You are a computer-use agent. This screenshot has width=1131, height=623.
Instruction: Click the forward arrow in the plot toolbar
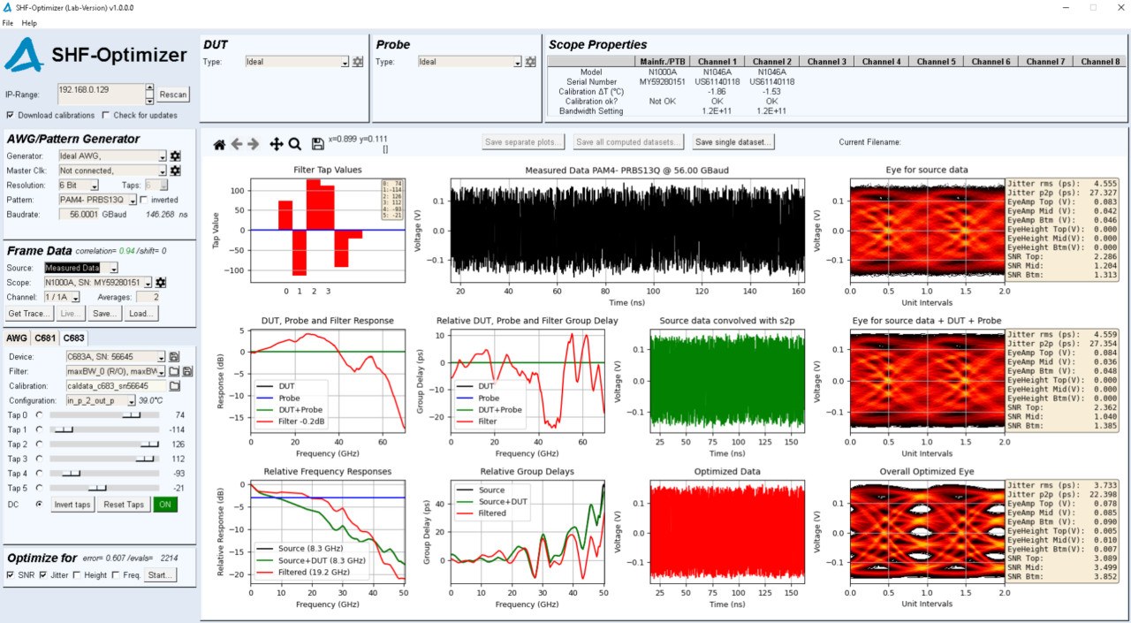point(254,142)
